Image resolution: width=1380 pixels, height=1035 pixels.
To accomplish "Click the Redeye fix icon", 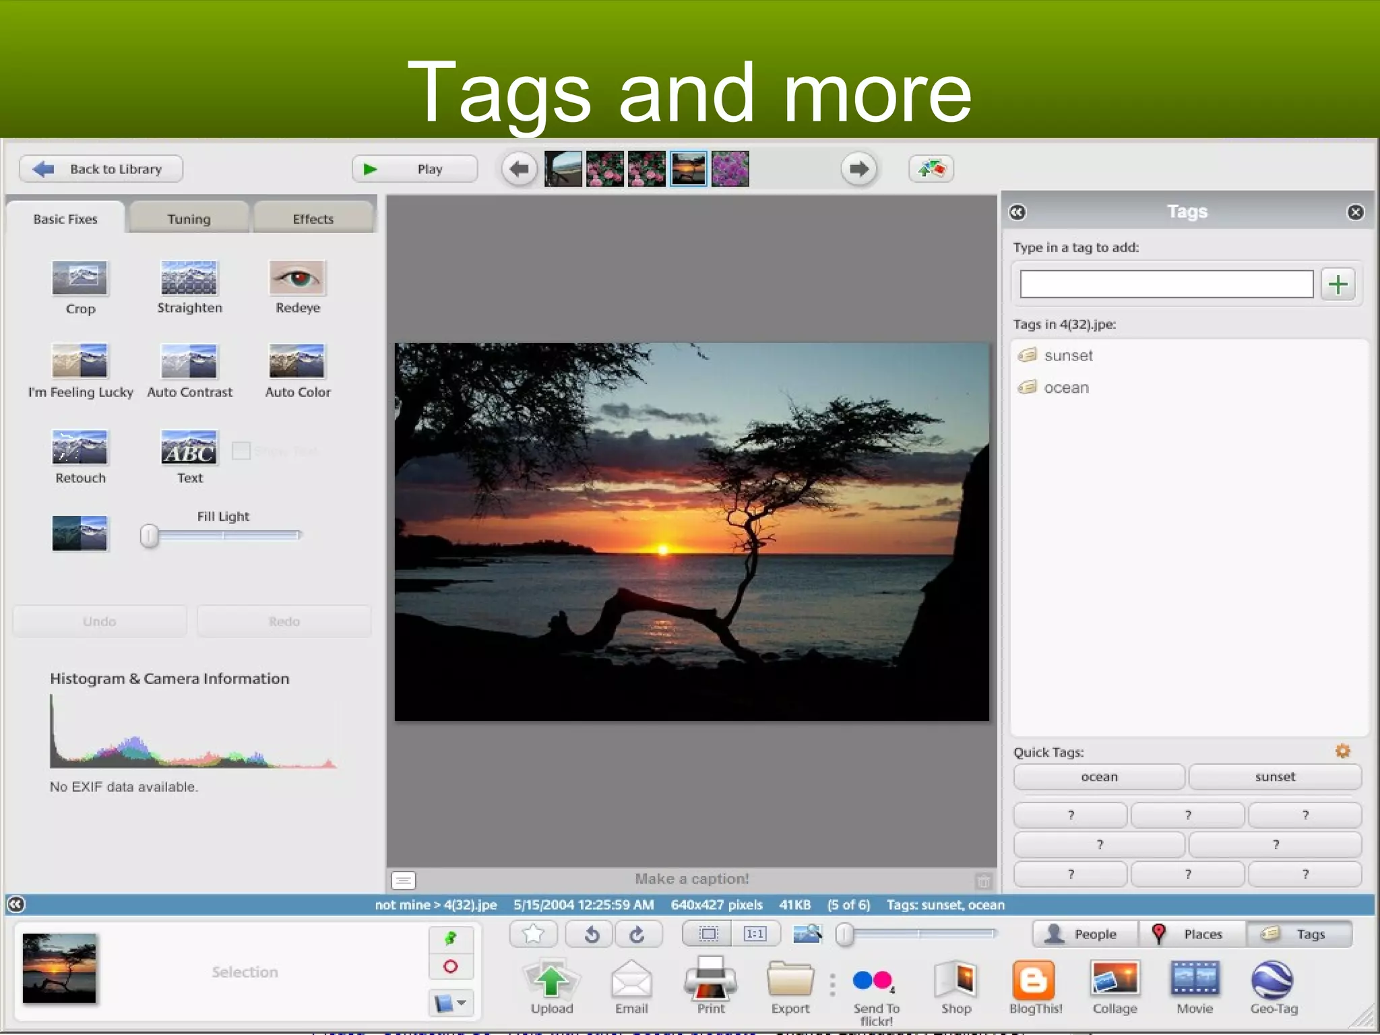I will click(297, 278).
